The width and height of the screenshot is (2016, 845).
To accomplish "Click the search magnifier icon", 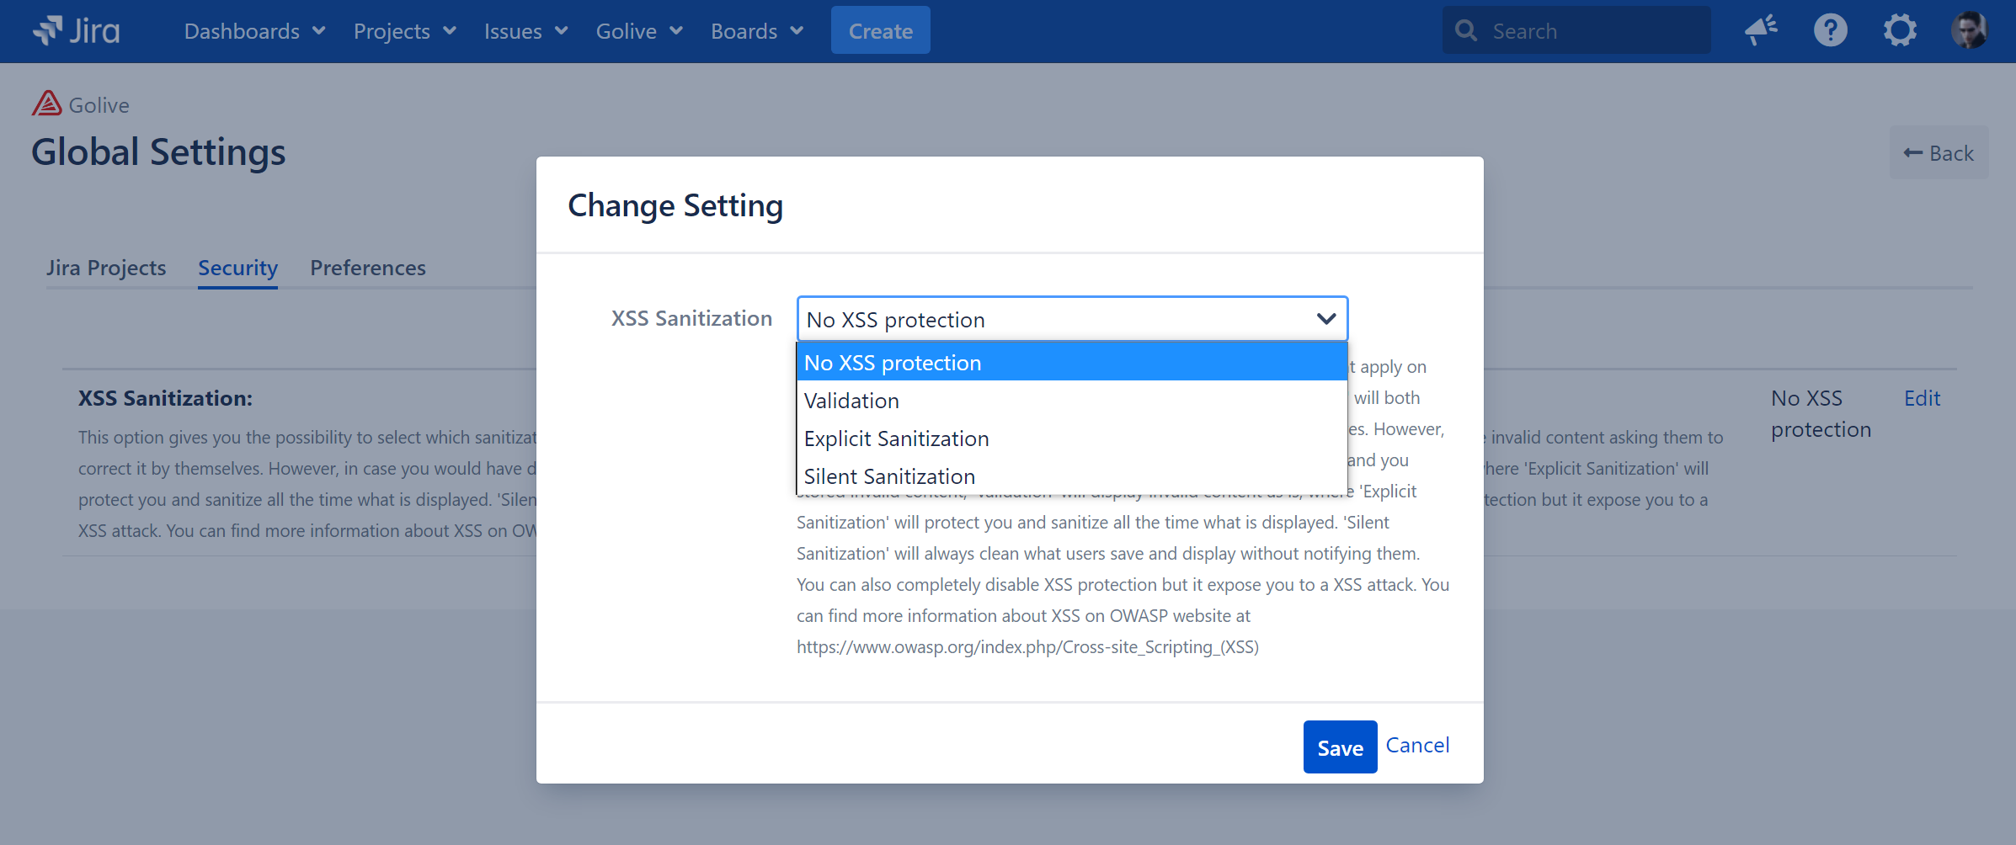I will (1466, 31).
